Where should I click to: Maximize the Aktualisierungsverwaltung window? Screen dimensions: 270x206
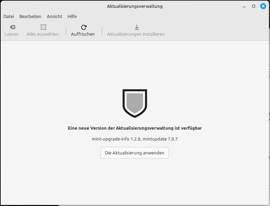(x=253, y=6)
